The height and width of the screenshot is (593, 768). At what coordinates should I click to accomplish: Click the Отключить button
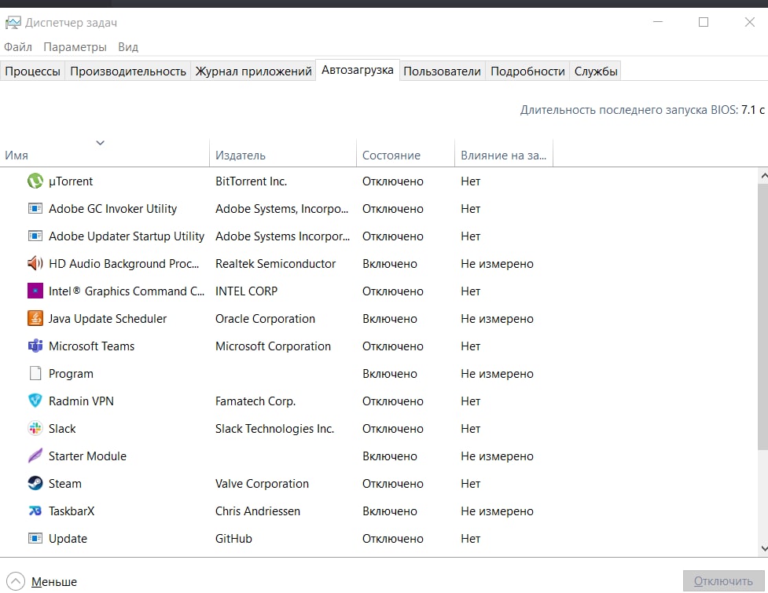click(x=723, y=580)
